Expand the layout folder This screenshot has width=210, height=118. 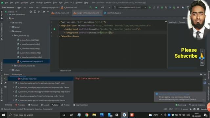10,27
